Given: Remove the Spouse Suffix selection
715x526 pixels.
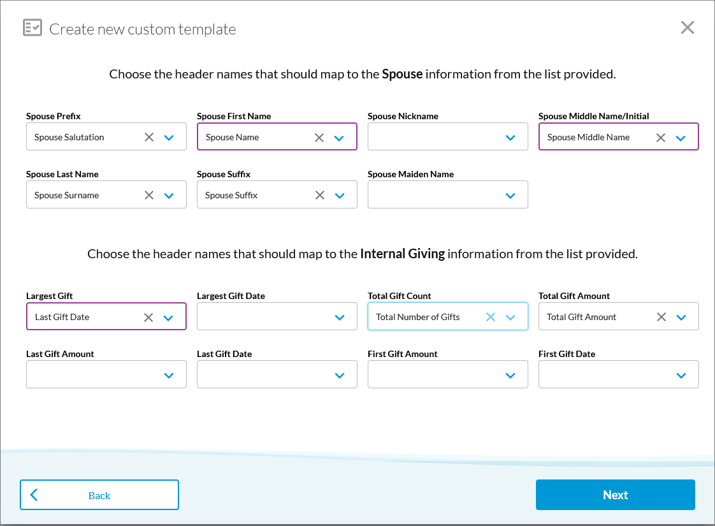Looking at the screenshot, I should coord(319,194).
